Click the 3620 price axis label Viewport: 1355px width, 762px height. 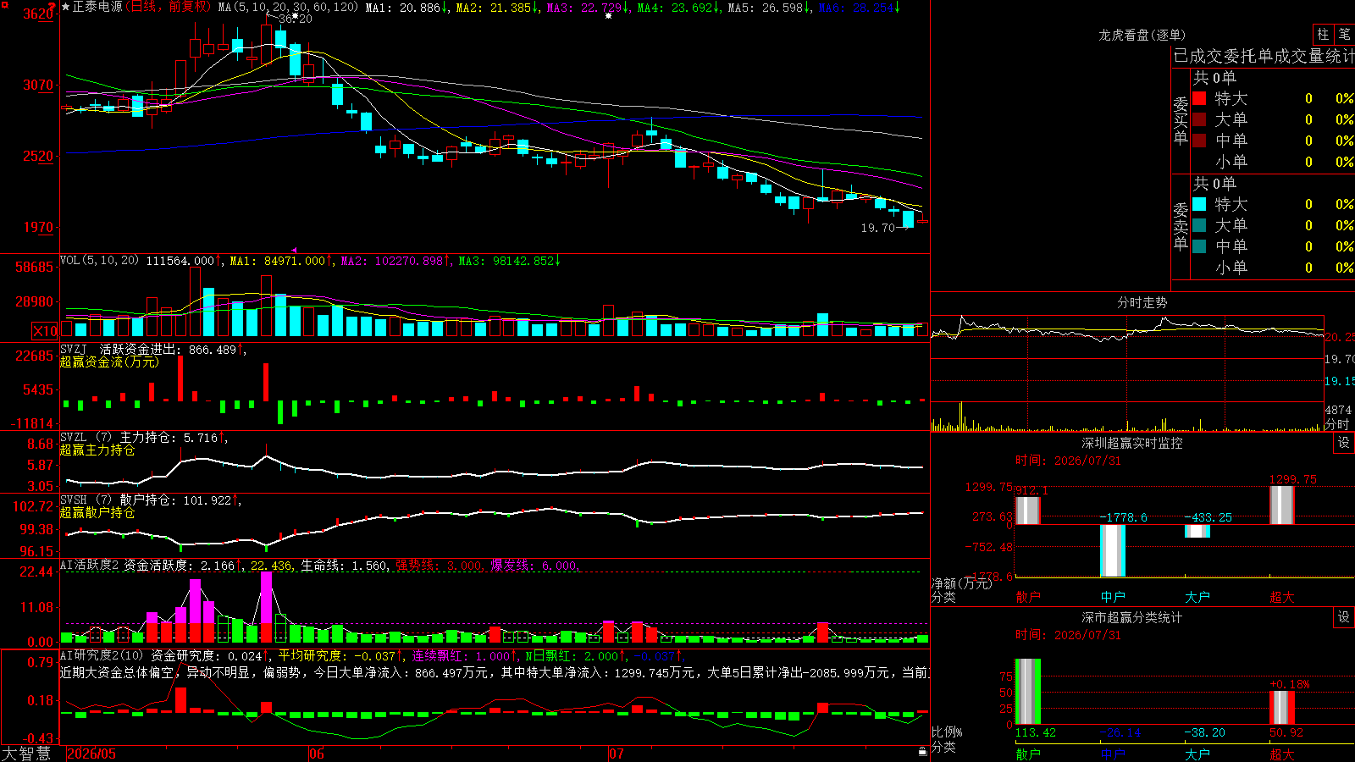[37, 14]
